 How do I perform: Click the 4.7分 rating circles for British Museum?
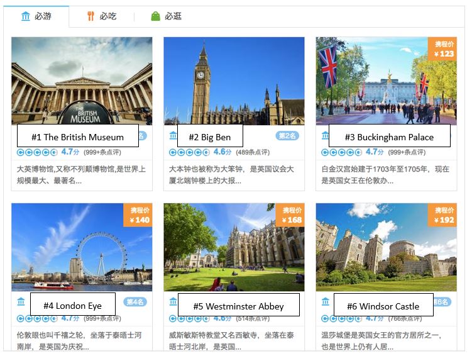37,152
